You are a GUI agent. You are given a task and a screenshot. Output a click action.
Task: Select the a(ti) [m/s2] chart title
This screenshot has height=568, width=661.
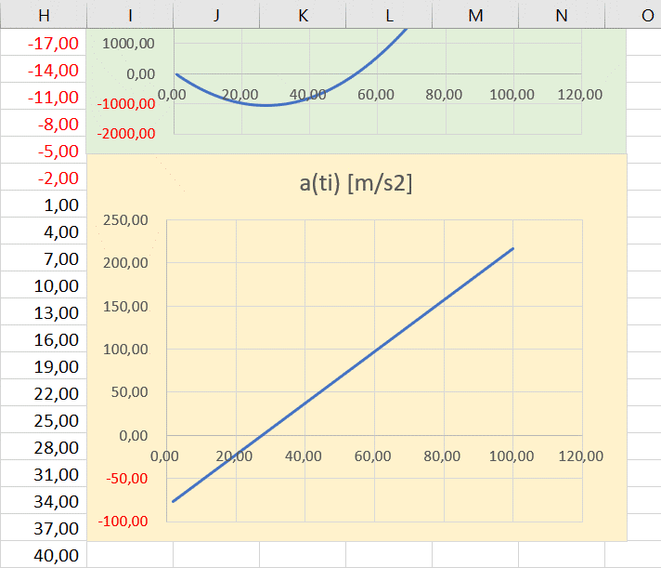click(x=356, y=184)
